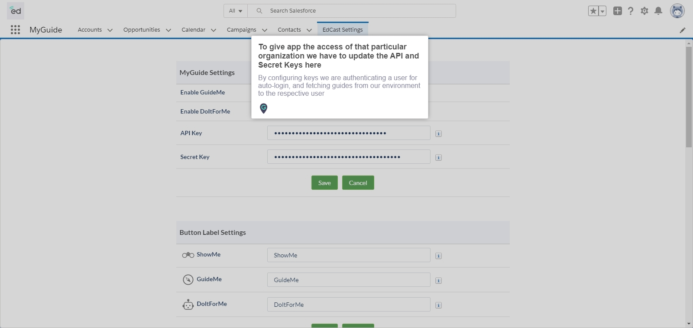
Task: Click the ShowMe label input field
Action: pos(349,255)
